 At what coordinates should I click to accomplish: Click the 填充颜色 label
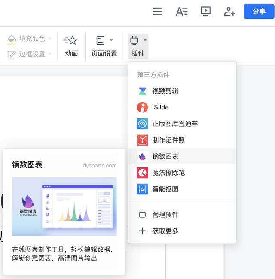coord(32,39)
